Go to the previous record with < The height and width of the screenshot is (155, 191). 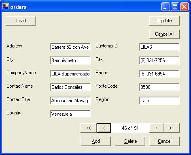click(104, 128)
